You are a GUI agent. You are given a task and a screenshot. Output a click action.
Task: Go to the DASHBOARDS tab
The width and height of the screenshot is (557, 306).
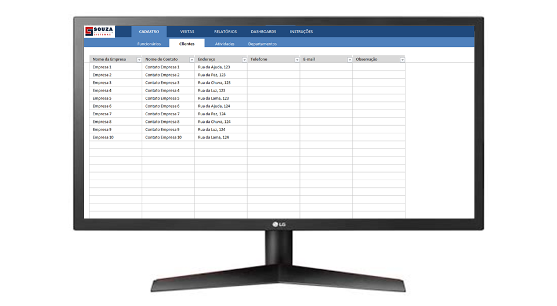point(263,32)
